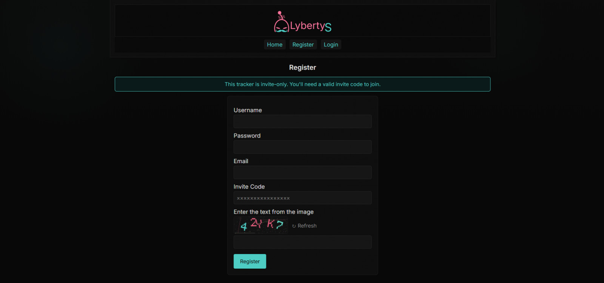Image resolution: width=604 pixels, height=283 pixels.
Task: Click the Register page heading
Action: [x=302, y=67]
